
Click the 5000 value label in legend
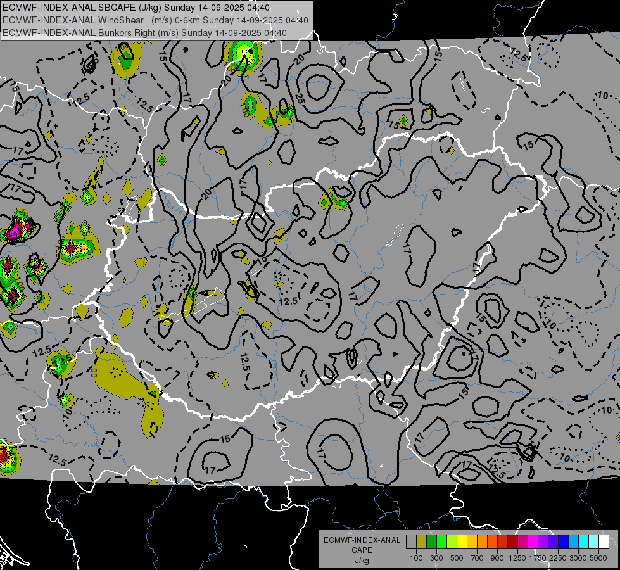(598, 558)
